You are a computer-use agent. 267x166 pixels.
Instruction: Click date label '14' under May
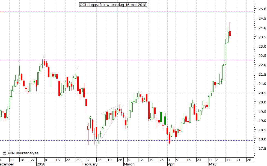[x=228, y=160]
